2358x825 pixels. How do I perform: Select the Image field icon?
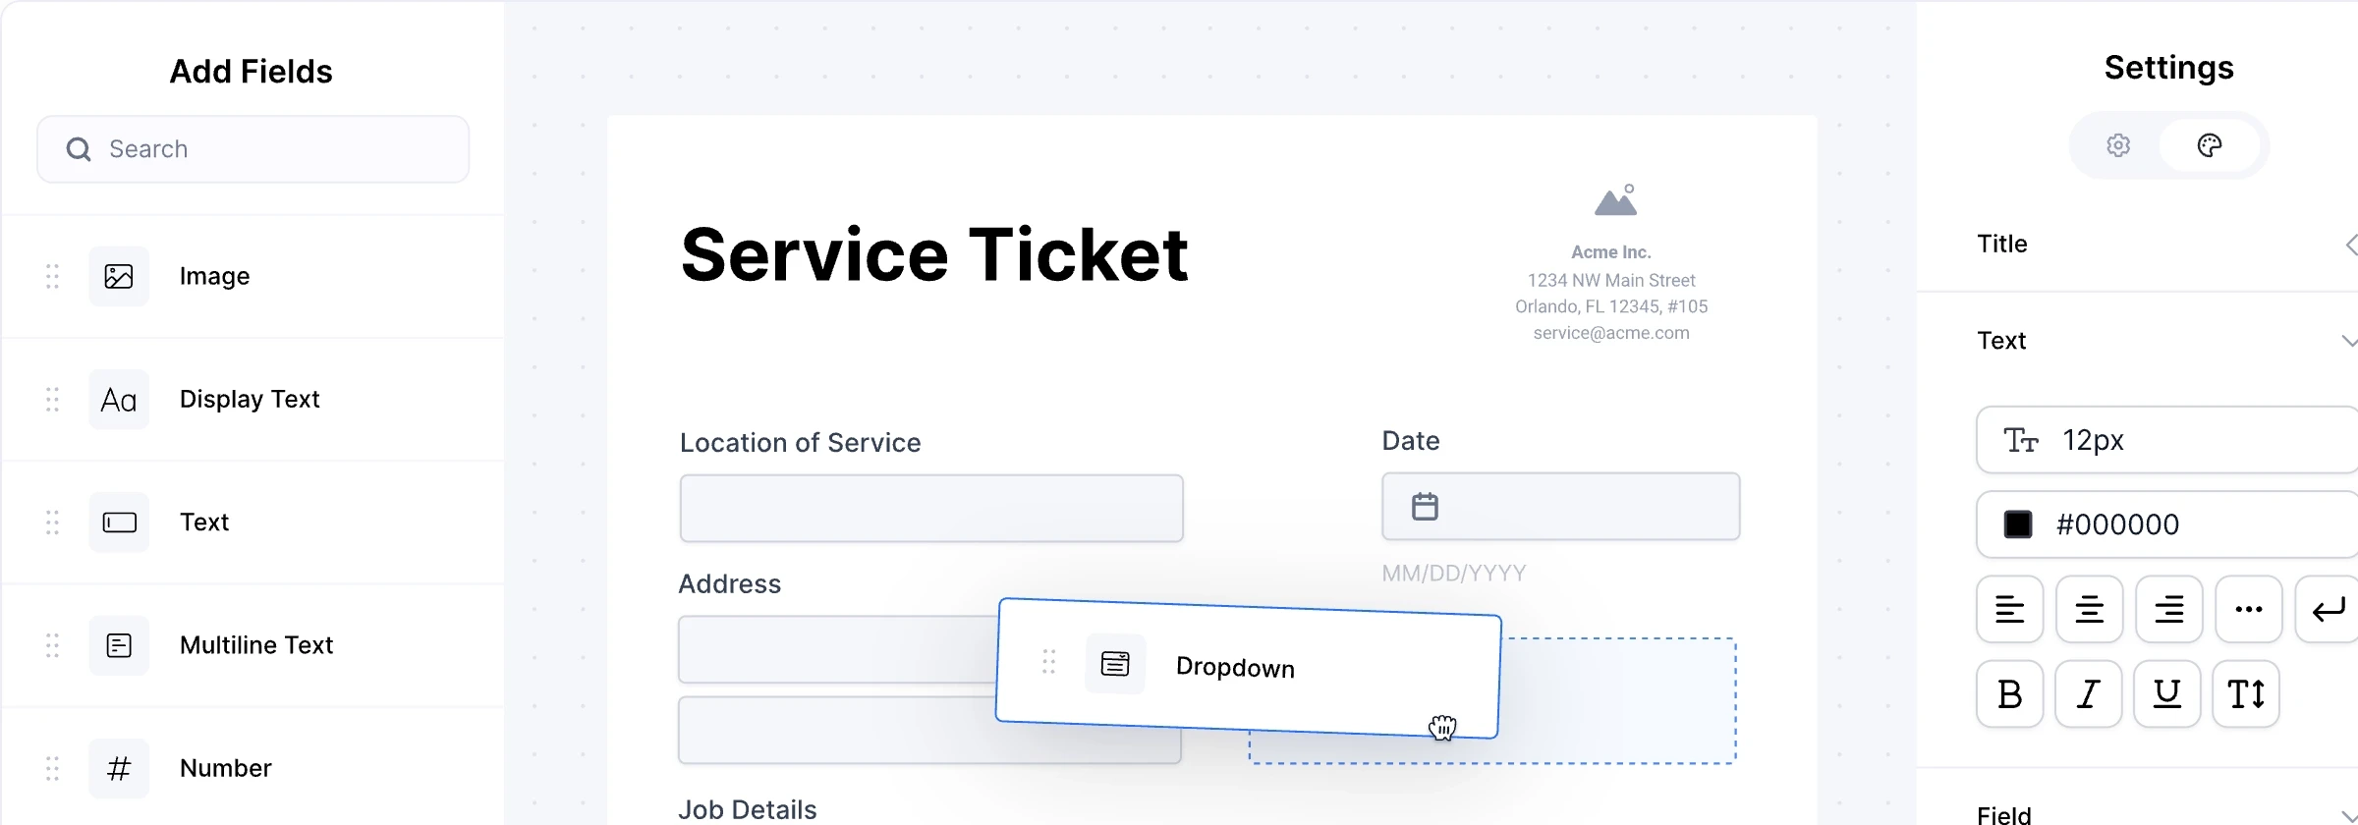coord(118,276)
